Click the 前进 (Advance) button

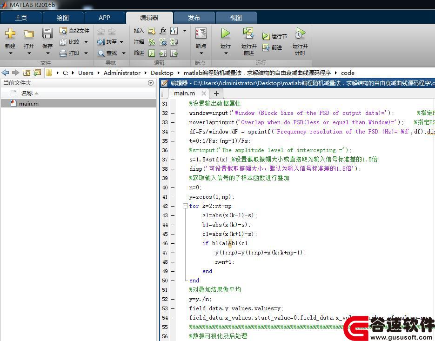pyautogui.click(x=272, y=48)
